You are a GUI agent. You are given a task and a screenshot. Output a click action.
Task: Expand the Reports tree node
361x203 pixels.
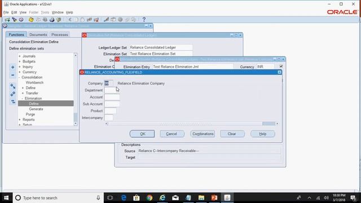click(x=20, y=120)
